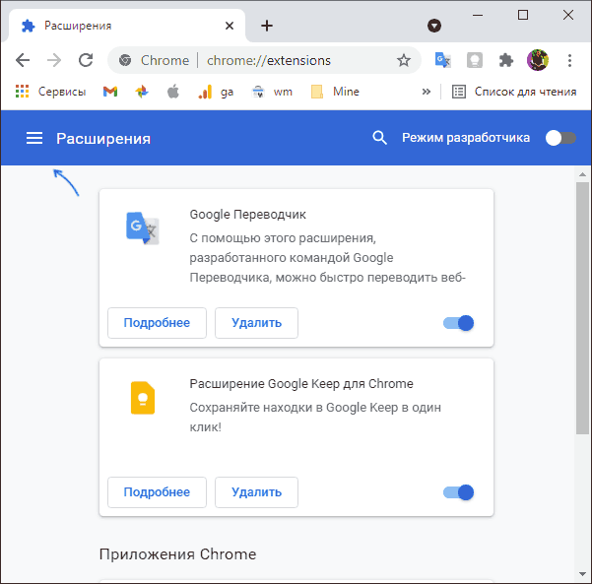Disable the Google Переводчик extension toggle
This screenshot has width=592, height=584.
tap(459, 323)
